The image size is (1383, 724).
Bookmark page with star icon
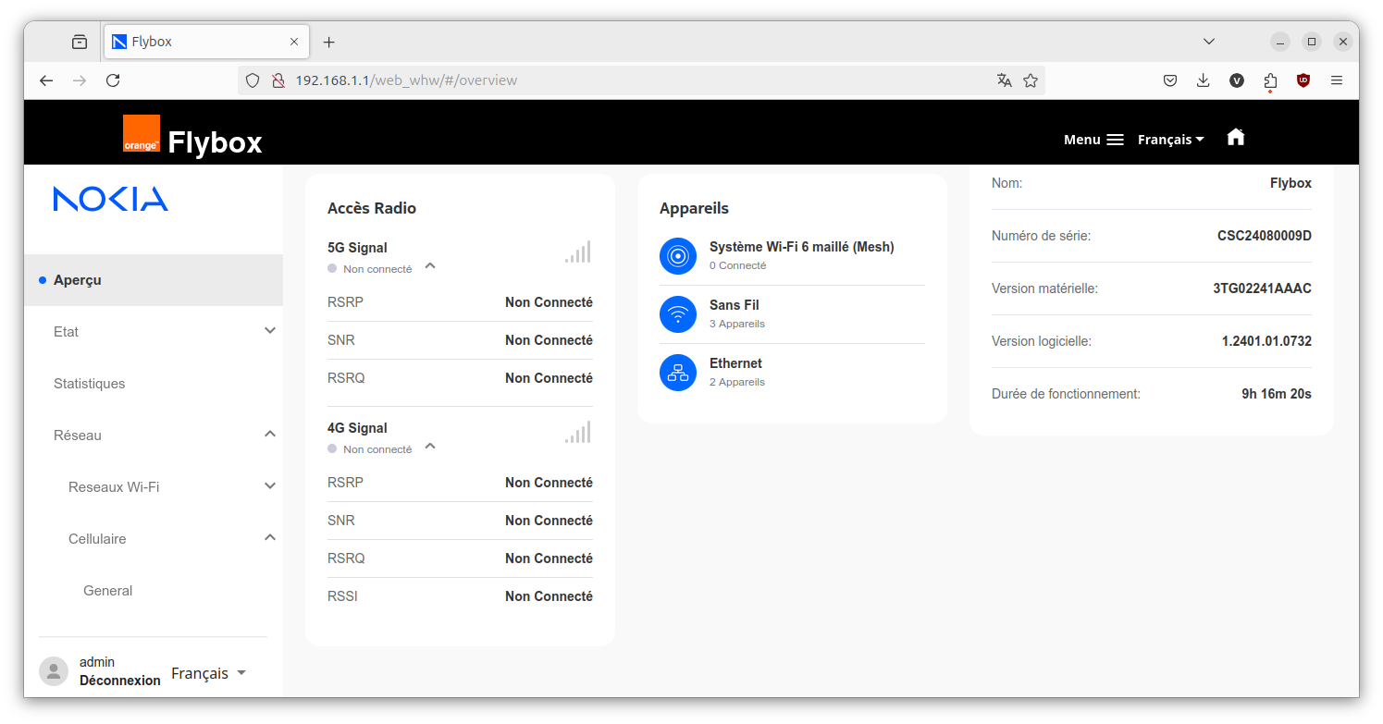click(x=1031, y=80)
